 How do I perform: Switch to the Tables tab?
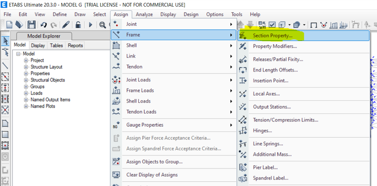(56, 45)
